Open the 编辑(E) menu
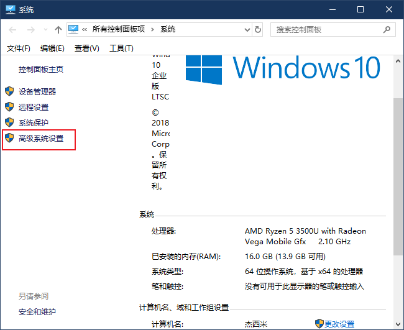Image resolution: width=404 pixels, height=330 pixels. 52,48
